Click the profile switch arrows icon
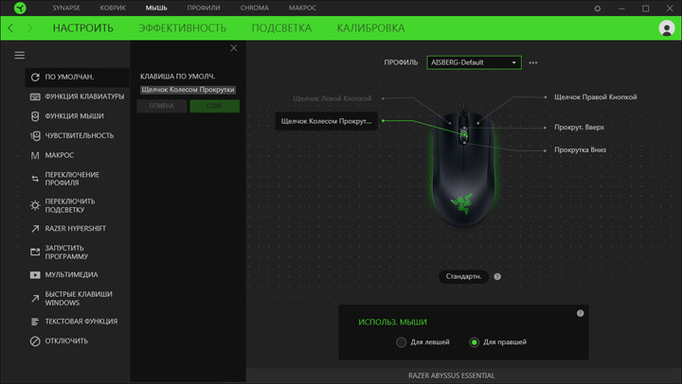Viewport: 682px width, 384px height. click(35, 179)
